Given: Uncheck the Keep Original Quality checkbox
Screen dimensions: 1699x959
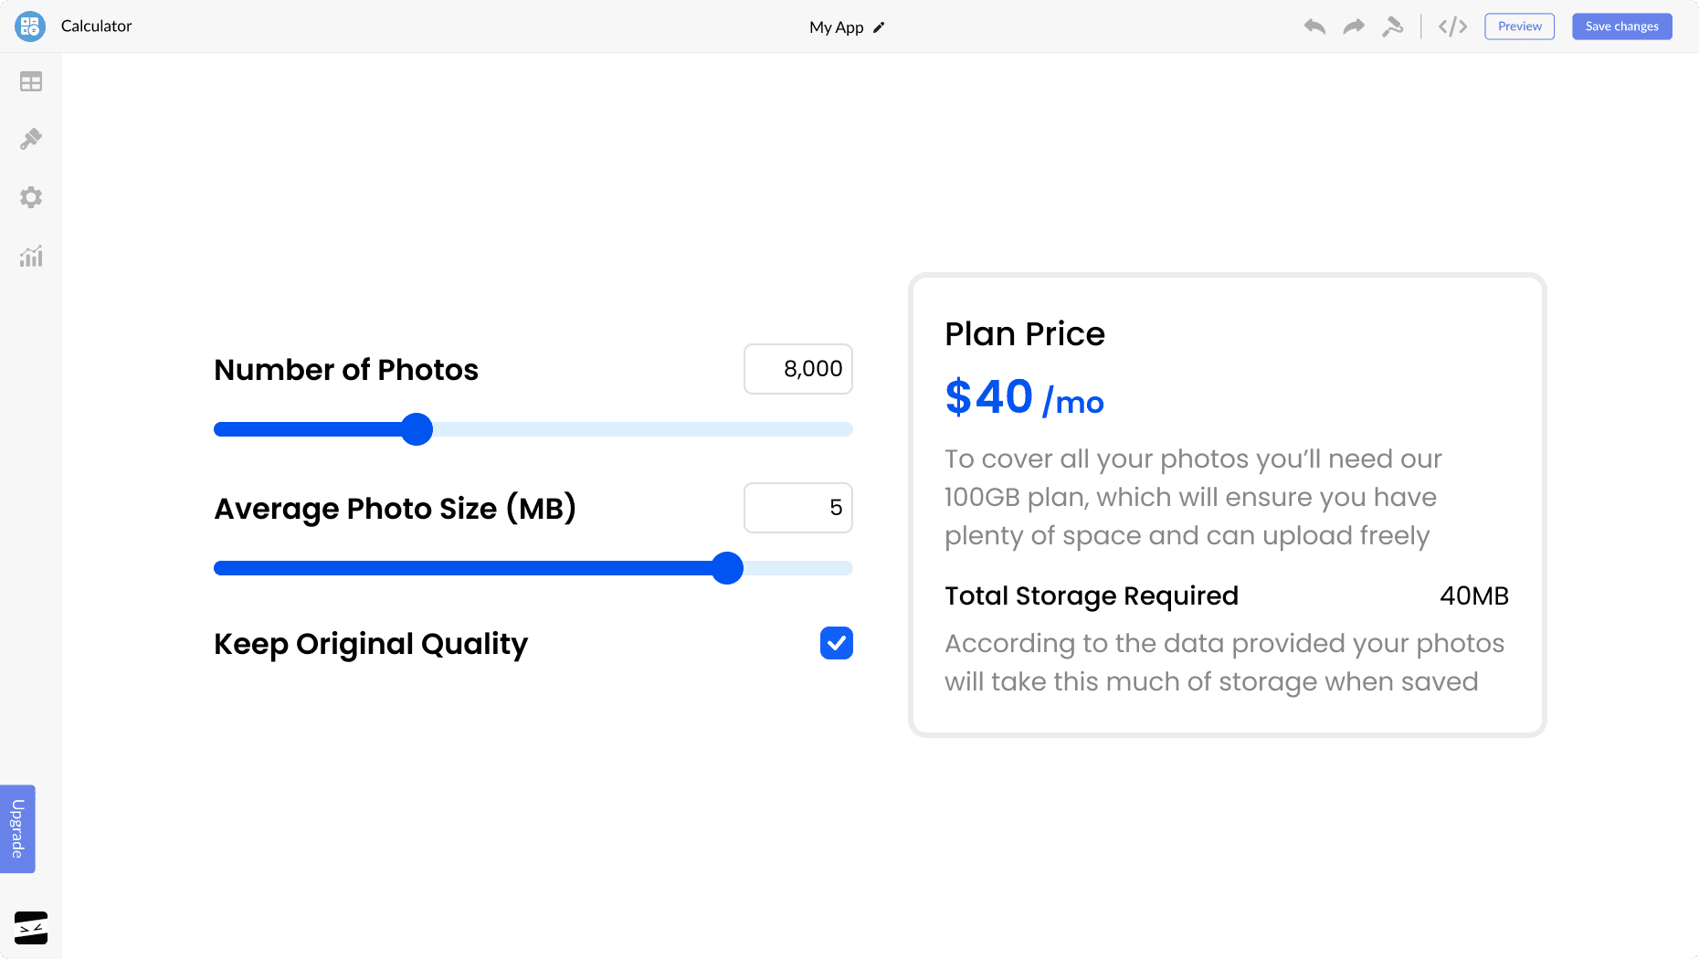Looking at the screenshot, I should coord(836,643).
